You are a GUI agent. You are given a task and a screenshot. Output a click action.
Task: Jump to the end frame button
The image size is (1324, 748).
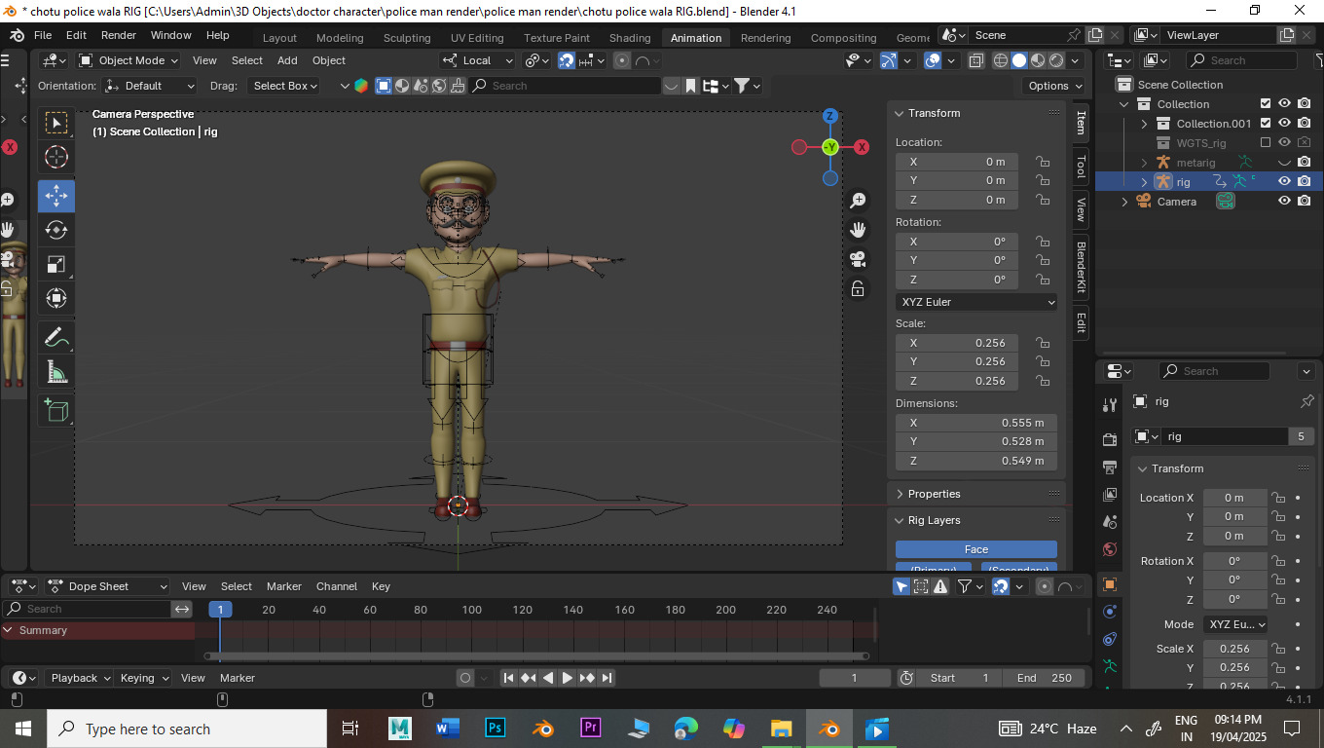tap(607, 678)
